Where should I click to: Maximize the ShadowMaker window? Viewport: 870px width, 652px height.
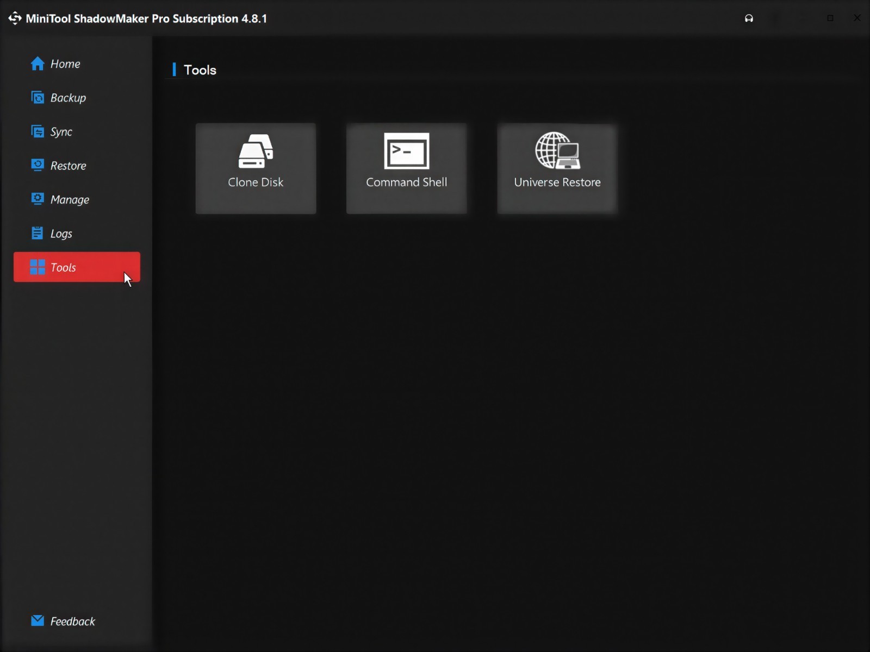(830, 18)
